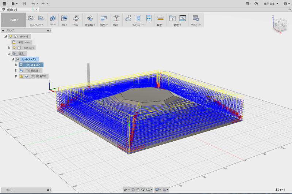This screenshot has height=194, width=292.
Task: Click the Drill operation icon
Action: [76, 18]
